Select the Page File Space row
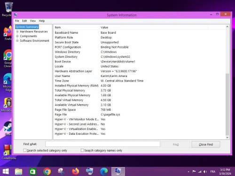The height and width of the screenshot is (176, 235). [x=140, y=110]
